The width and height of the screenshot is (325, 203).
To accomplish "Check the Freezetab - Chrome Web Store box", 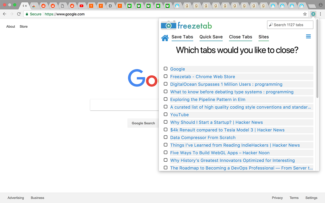I will click(x=166, y=76).
